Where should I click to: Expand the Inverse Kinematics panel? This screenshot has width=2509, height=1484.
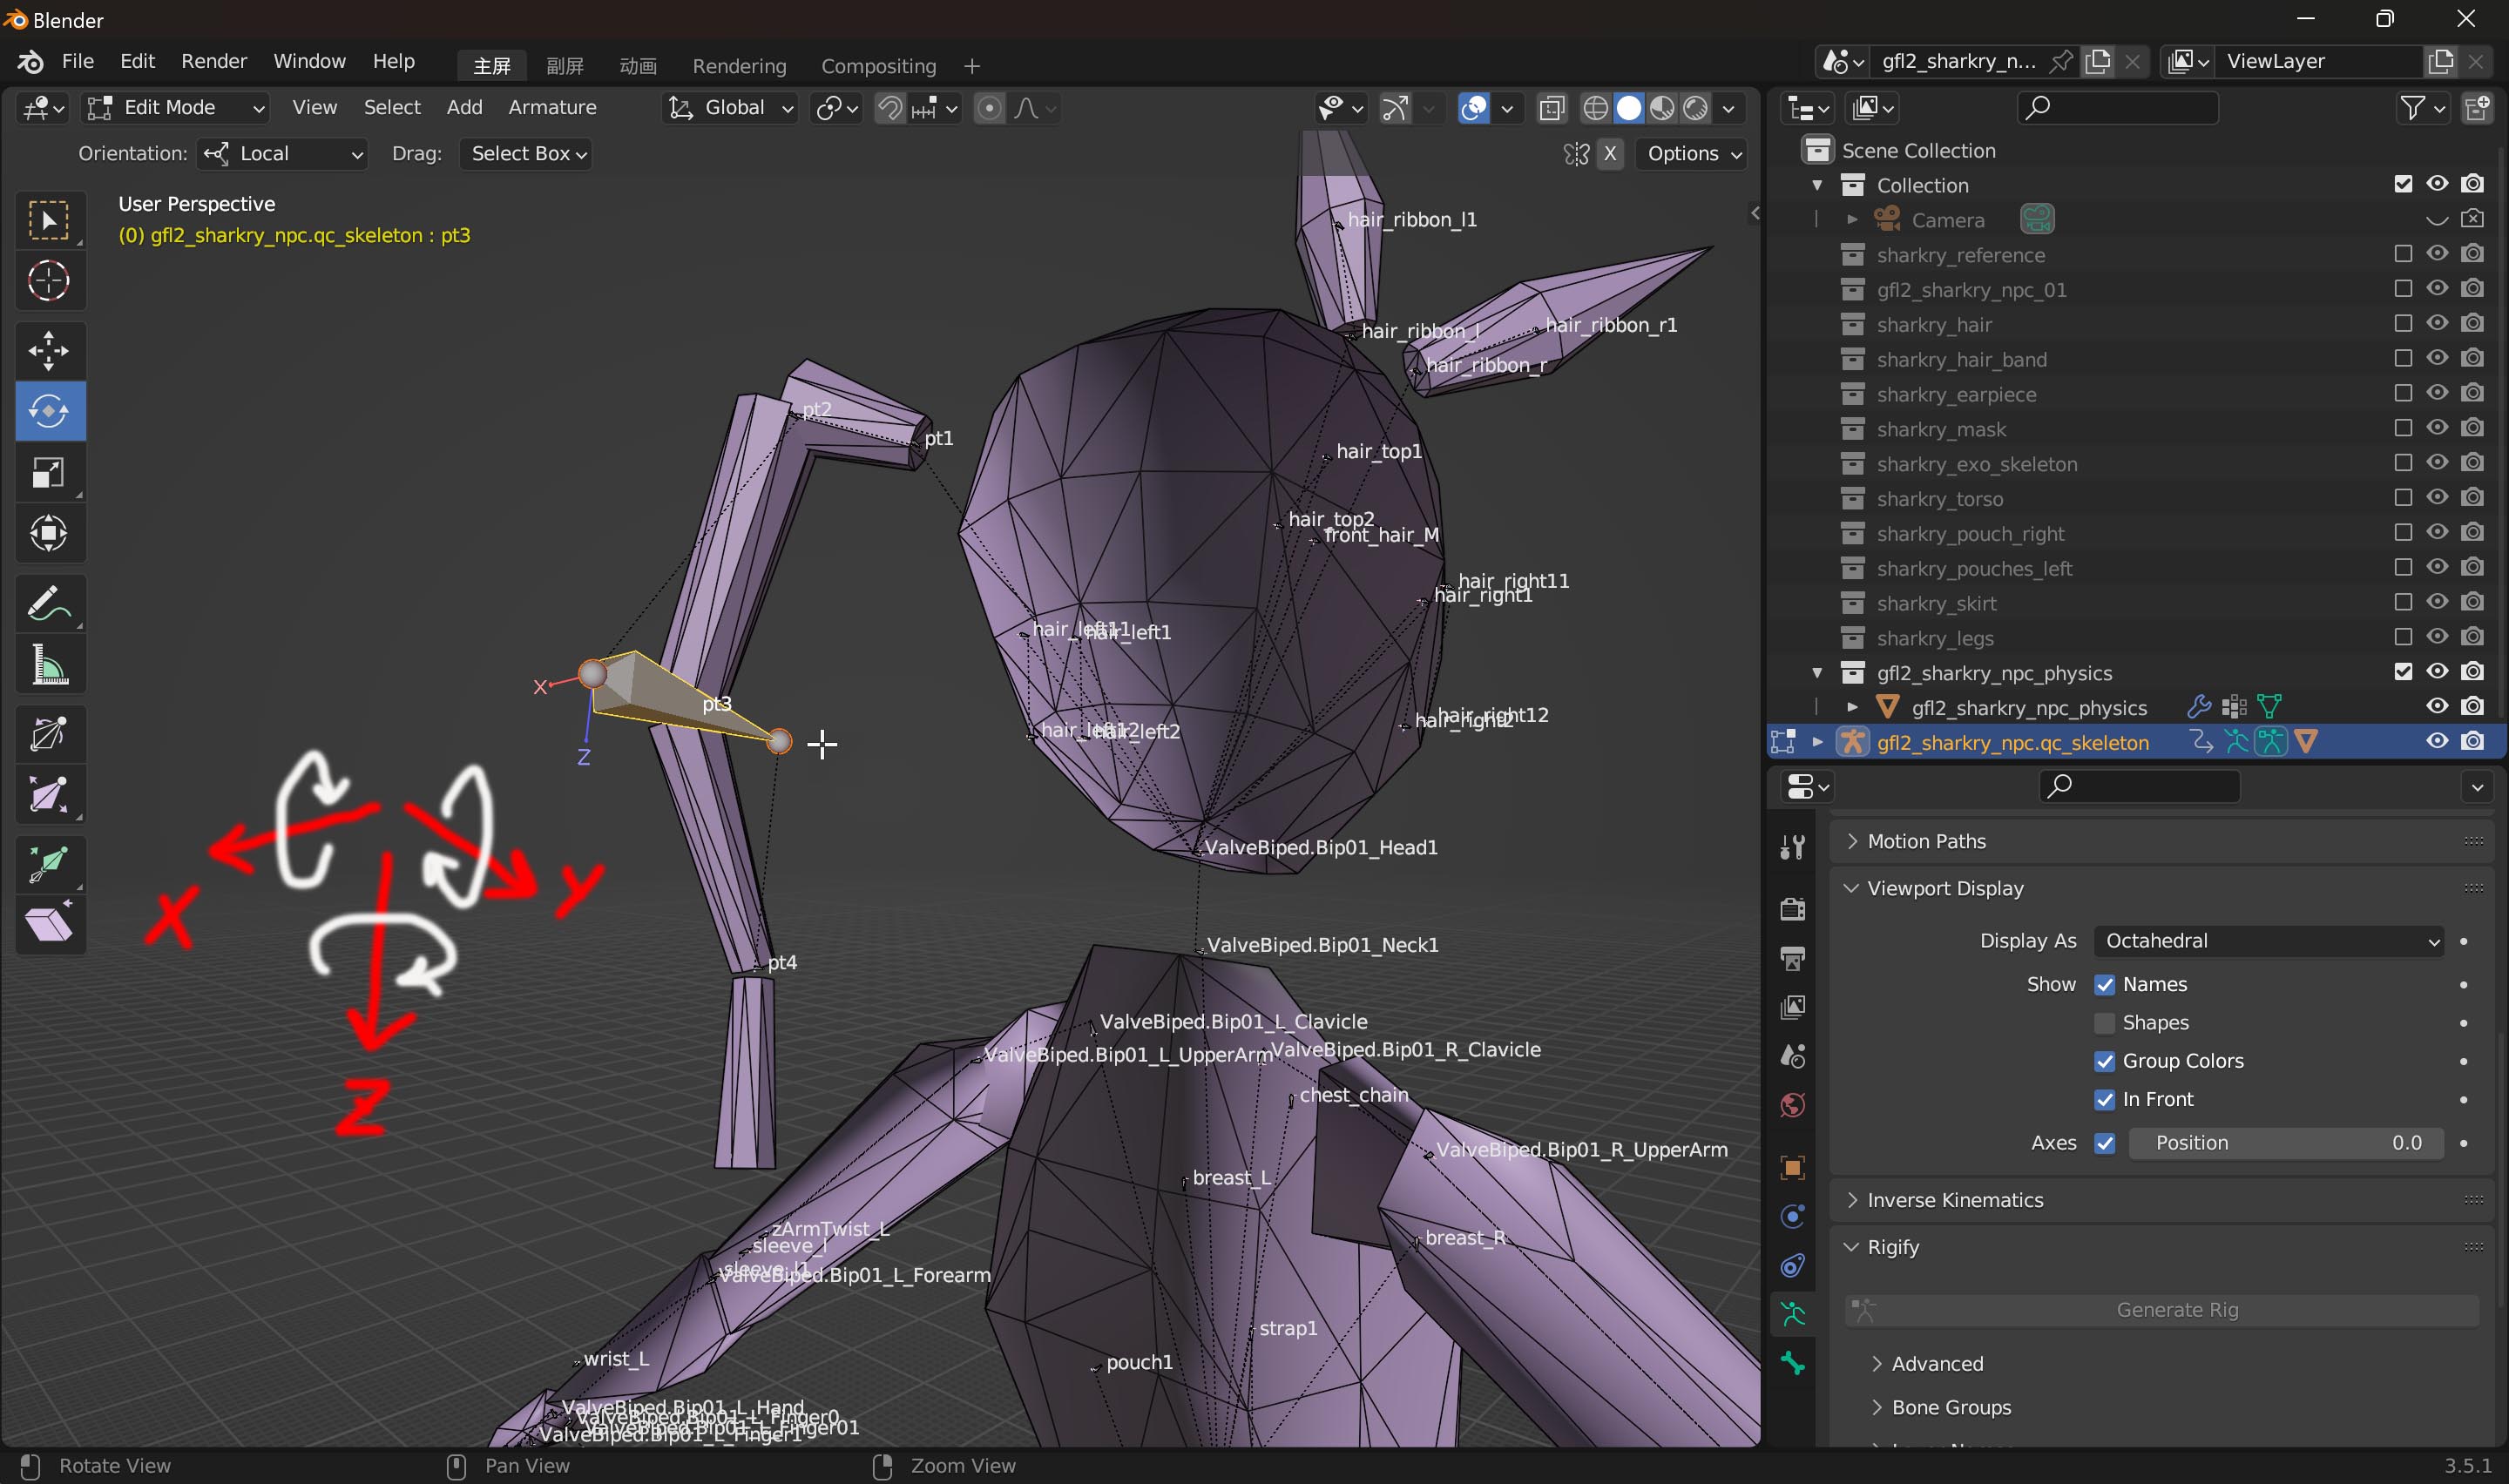[x=1954, y=1200]
